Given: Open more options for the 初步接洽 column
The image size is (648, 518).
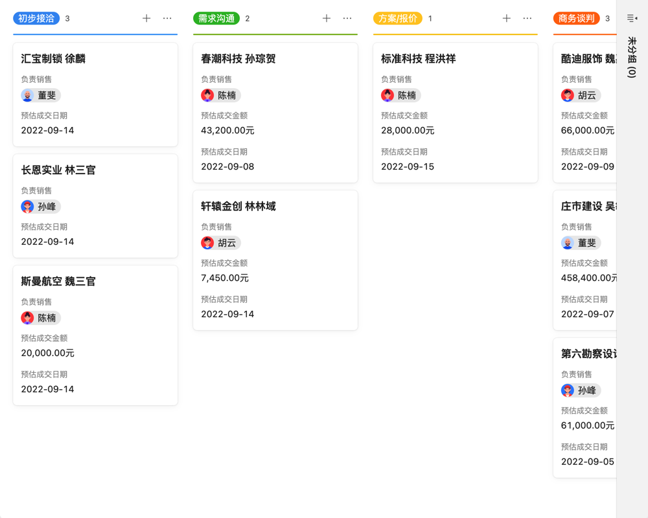Looking at the screenshot, I should [168, 19].
